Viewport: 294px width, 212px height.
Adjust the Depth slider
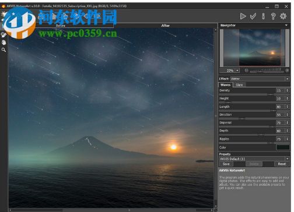(x=254, y=135)
